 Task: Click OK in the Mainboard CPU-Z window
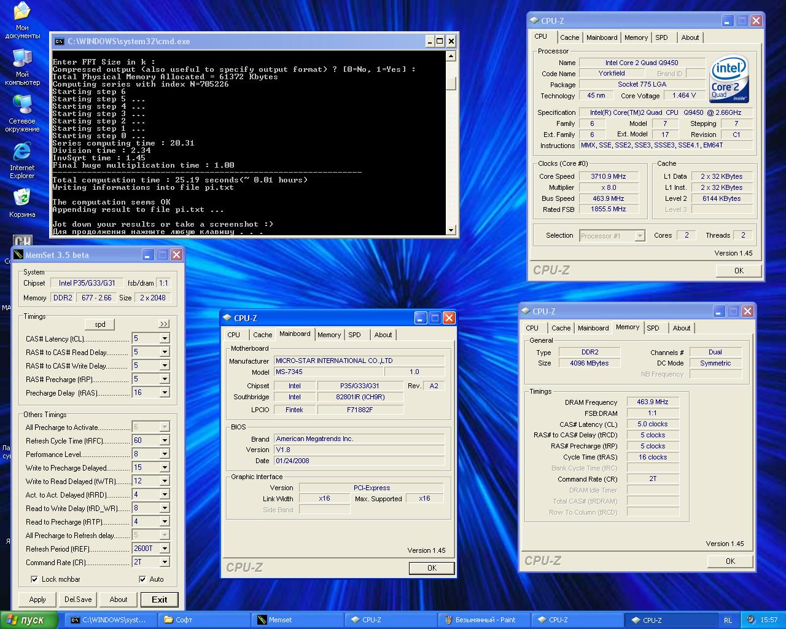pyautogui.click(x=432, y=568)
